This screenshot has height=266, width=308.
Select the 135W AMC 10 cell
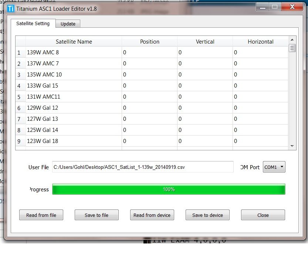74,75
